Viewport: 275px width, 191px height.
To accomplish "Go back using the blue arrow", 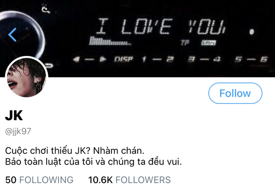I will click(x=12, y=34).
